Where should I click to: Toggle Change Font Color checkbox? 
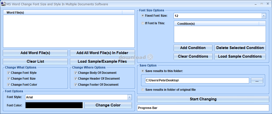(x=8, y=84)
